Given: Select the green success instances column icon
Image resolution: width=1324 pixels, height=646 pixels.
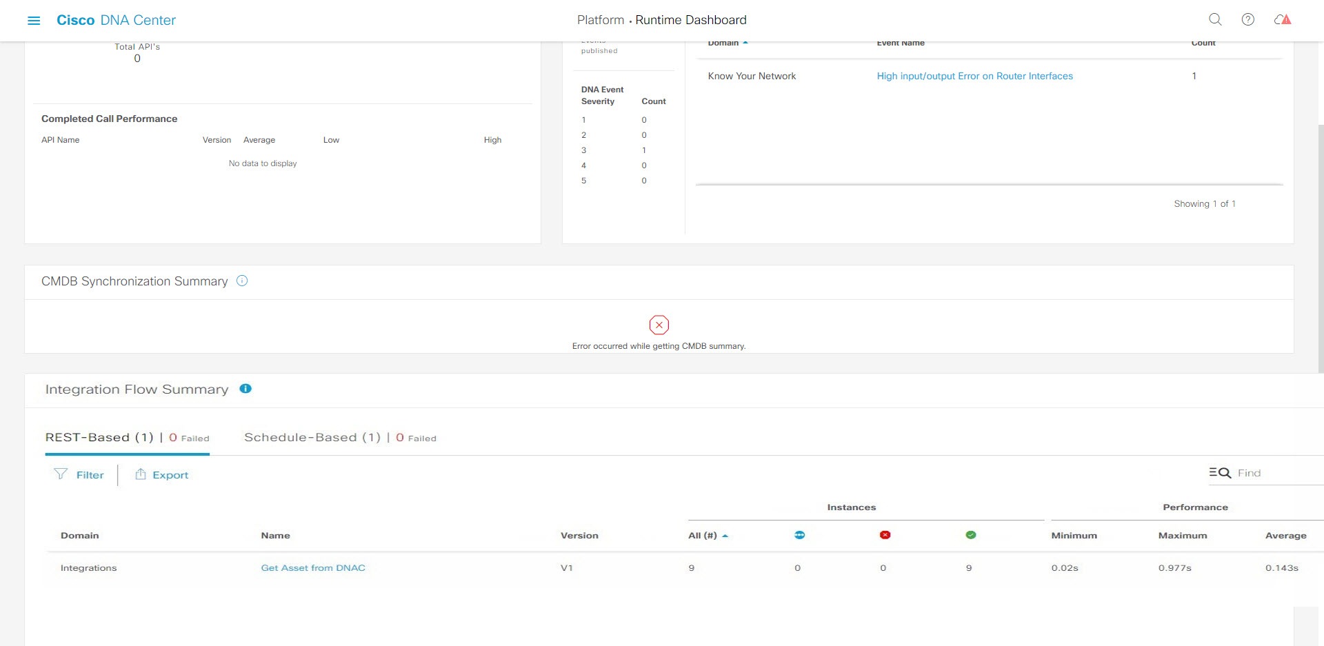Looking at the screenshot, I should [970, 534].
